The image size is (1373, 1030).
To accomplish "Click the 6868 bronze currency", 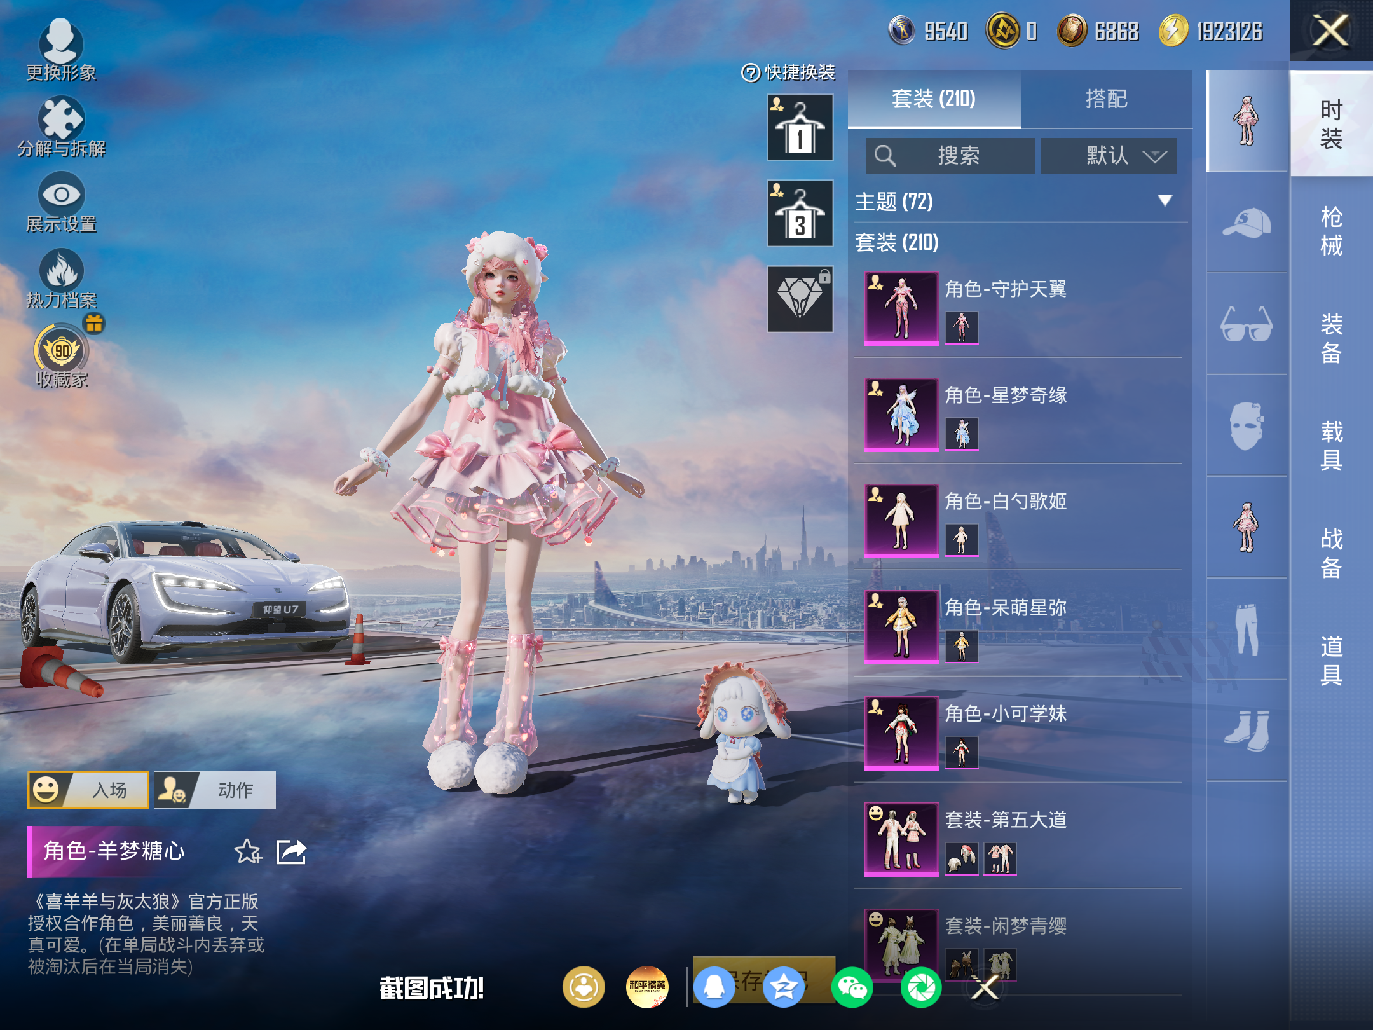I will [x=1072, y=31].
